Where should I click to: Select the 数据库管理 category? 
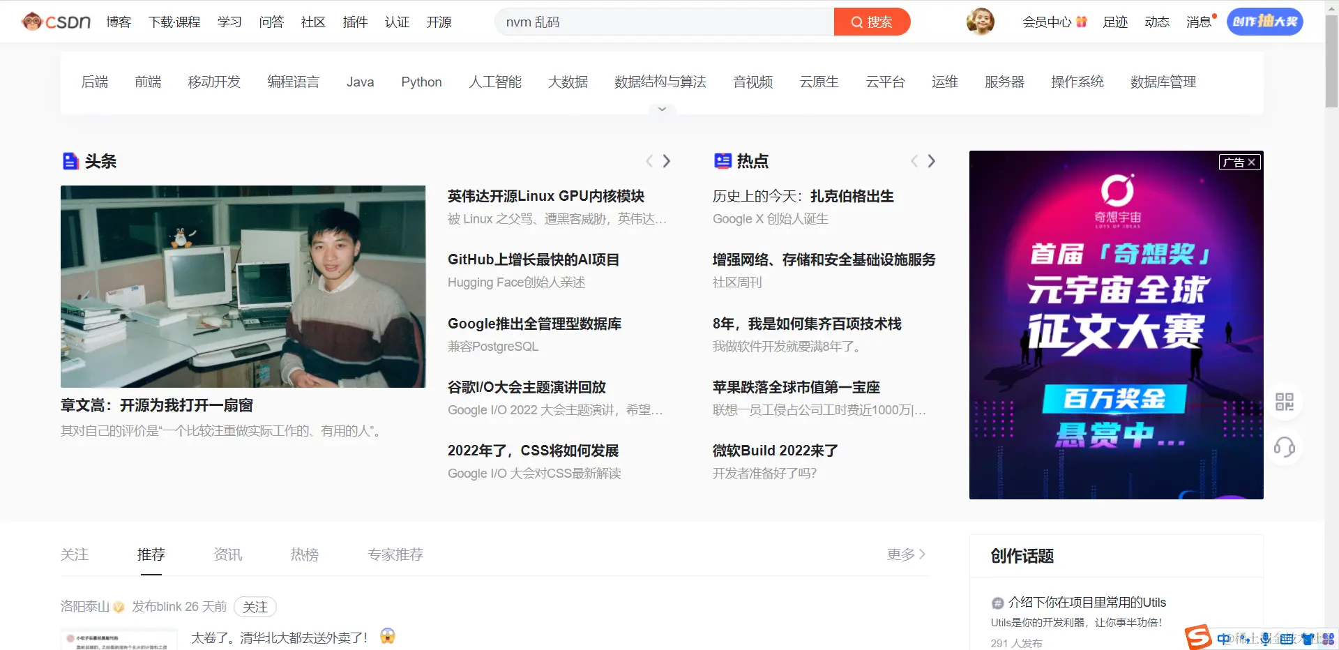coord(1163,82)
